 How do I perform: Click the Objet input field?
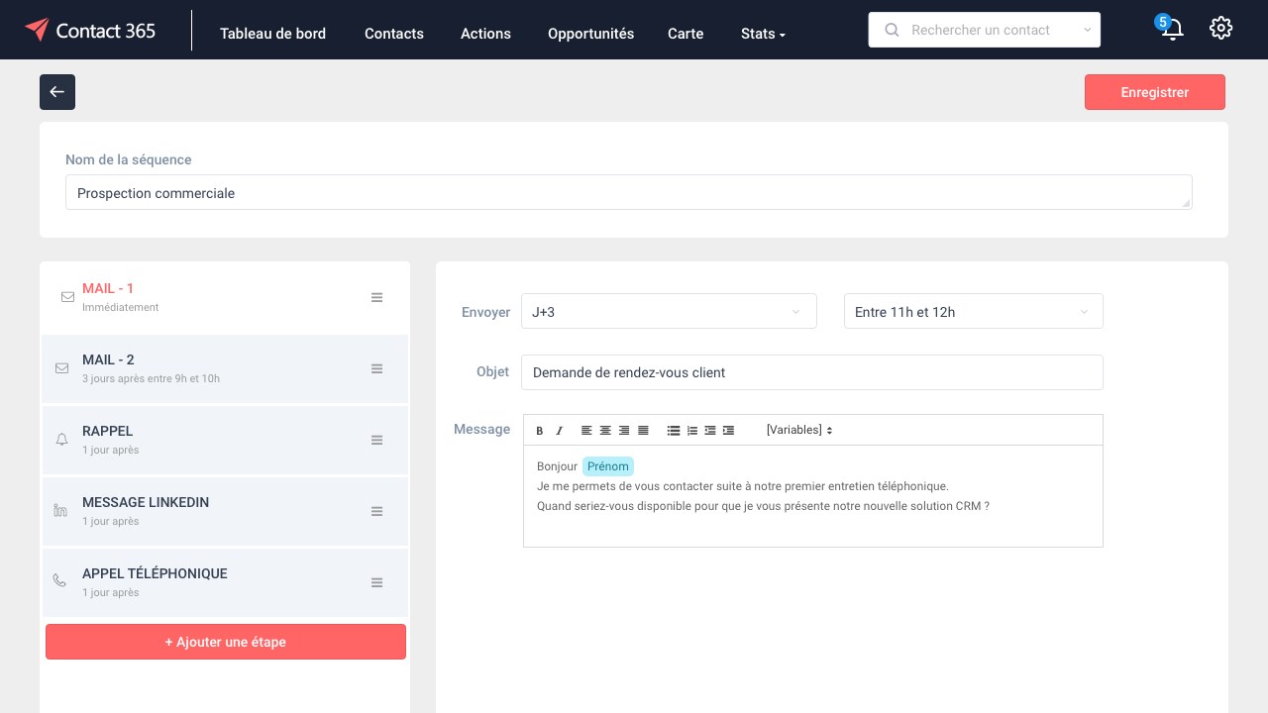pyautogui.click(x=812, y=372)
